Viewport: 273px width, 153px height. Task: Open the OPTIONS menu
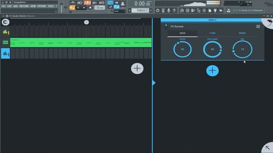point(42,6)
